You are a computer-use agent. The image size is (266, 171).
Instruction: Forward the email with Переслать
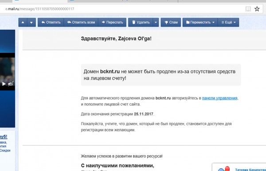[112, 22]
